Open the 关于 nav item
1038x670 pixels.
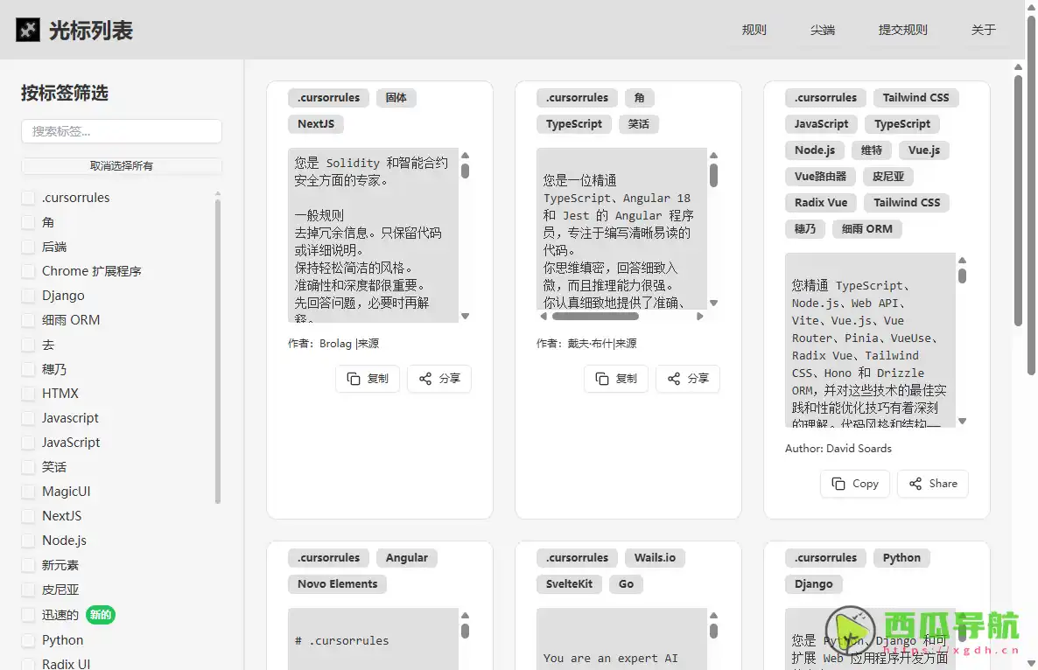pyautogui.click(x=983, y=30)
